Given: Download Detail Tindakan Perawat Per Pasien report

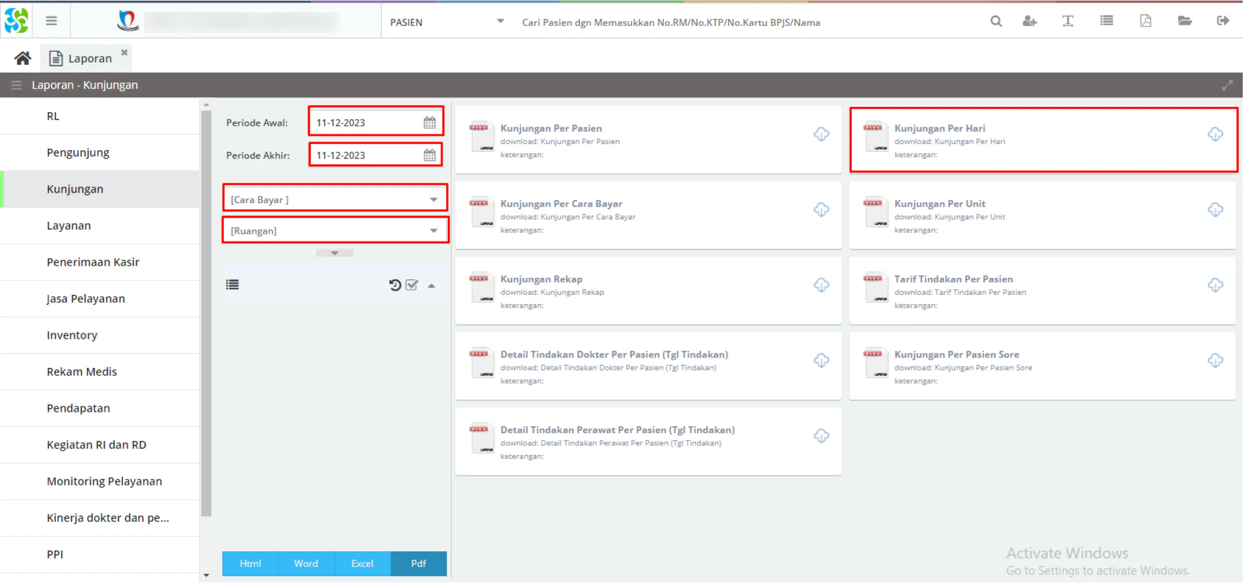Looking at the screenshot, I should tap(821, 436).
